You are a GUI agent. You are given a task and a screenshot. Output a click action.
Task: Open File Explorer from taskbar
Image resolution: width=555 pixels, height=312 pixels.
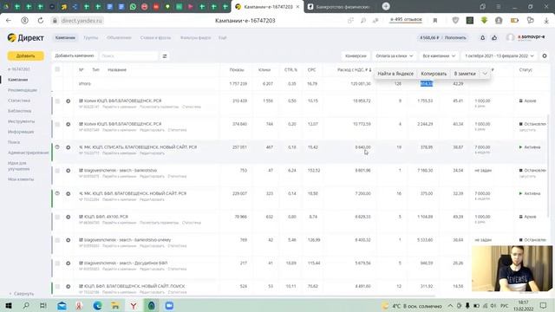coord(115,305)
